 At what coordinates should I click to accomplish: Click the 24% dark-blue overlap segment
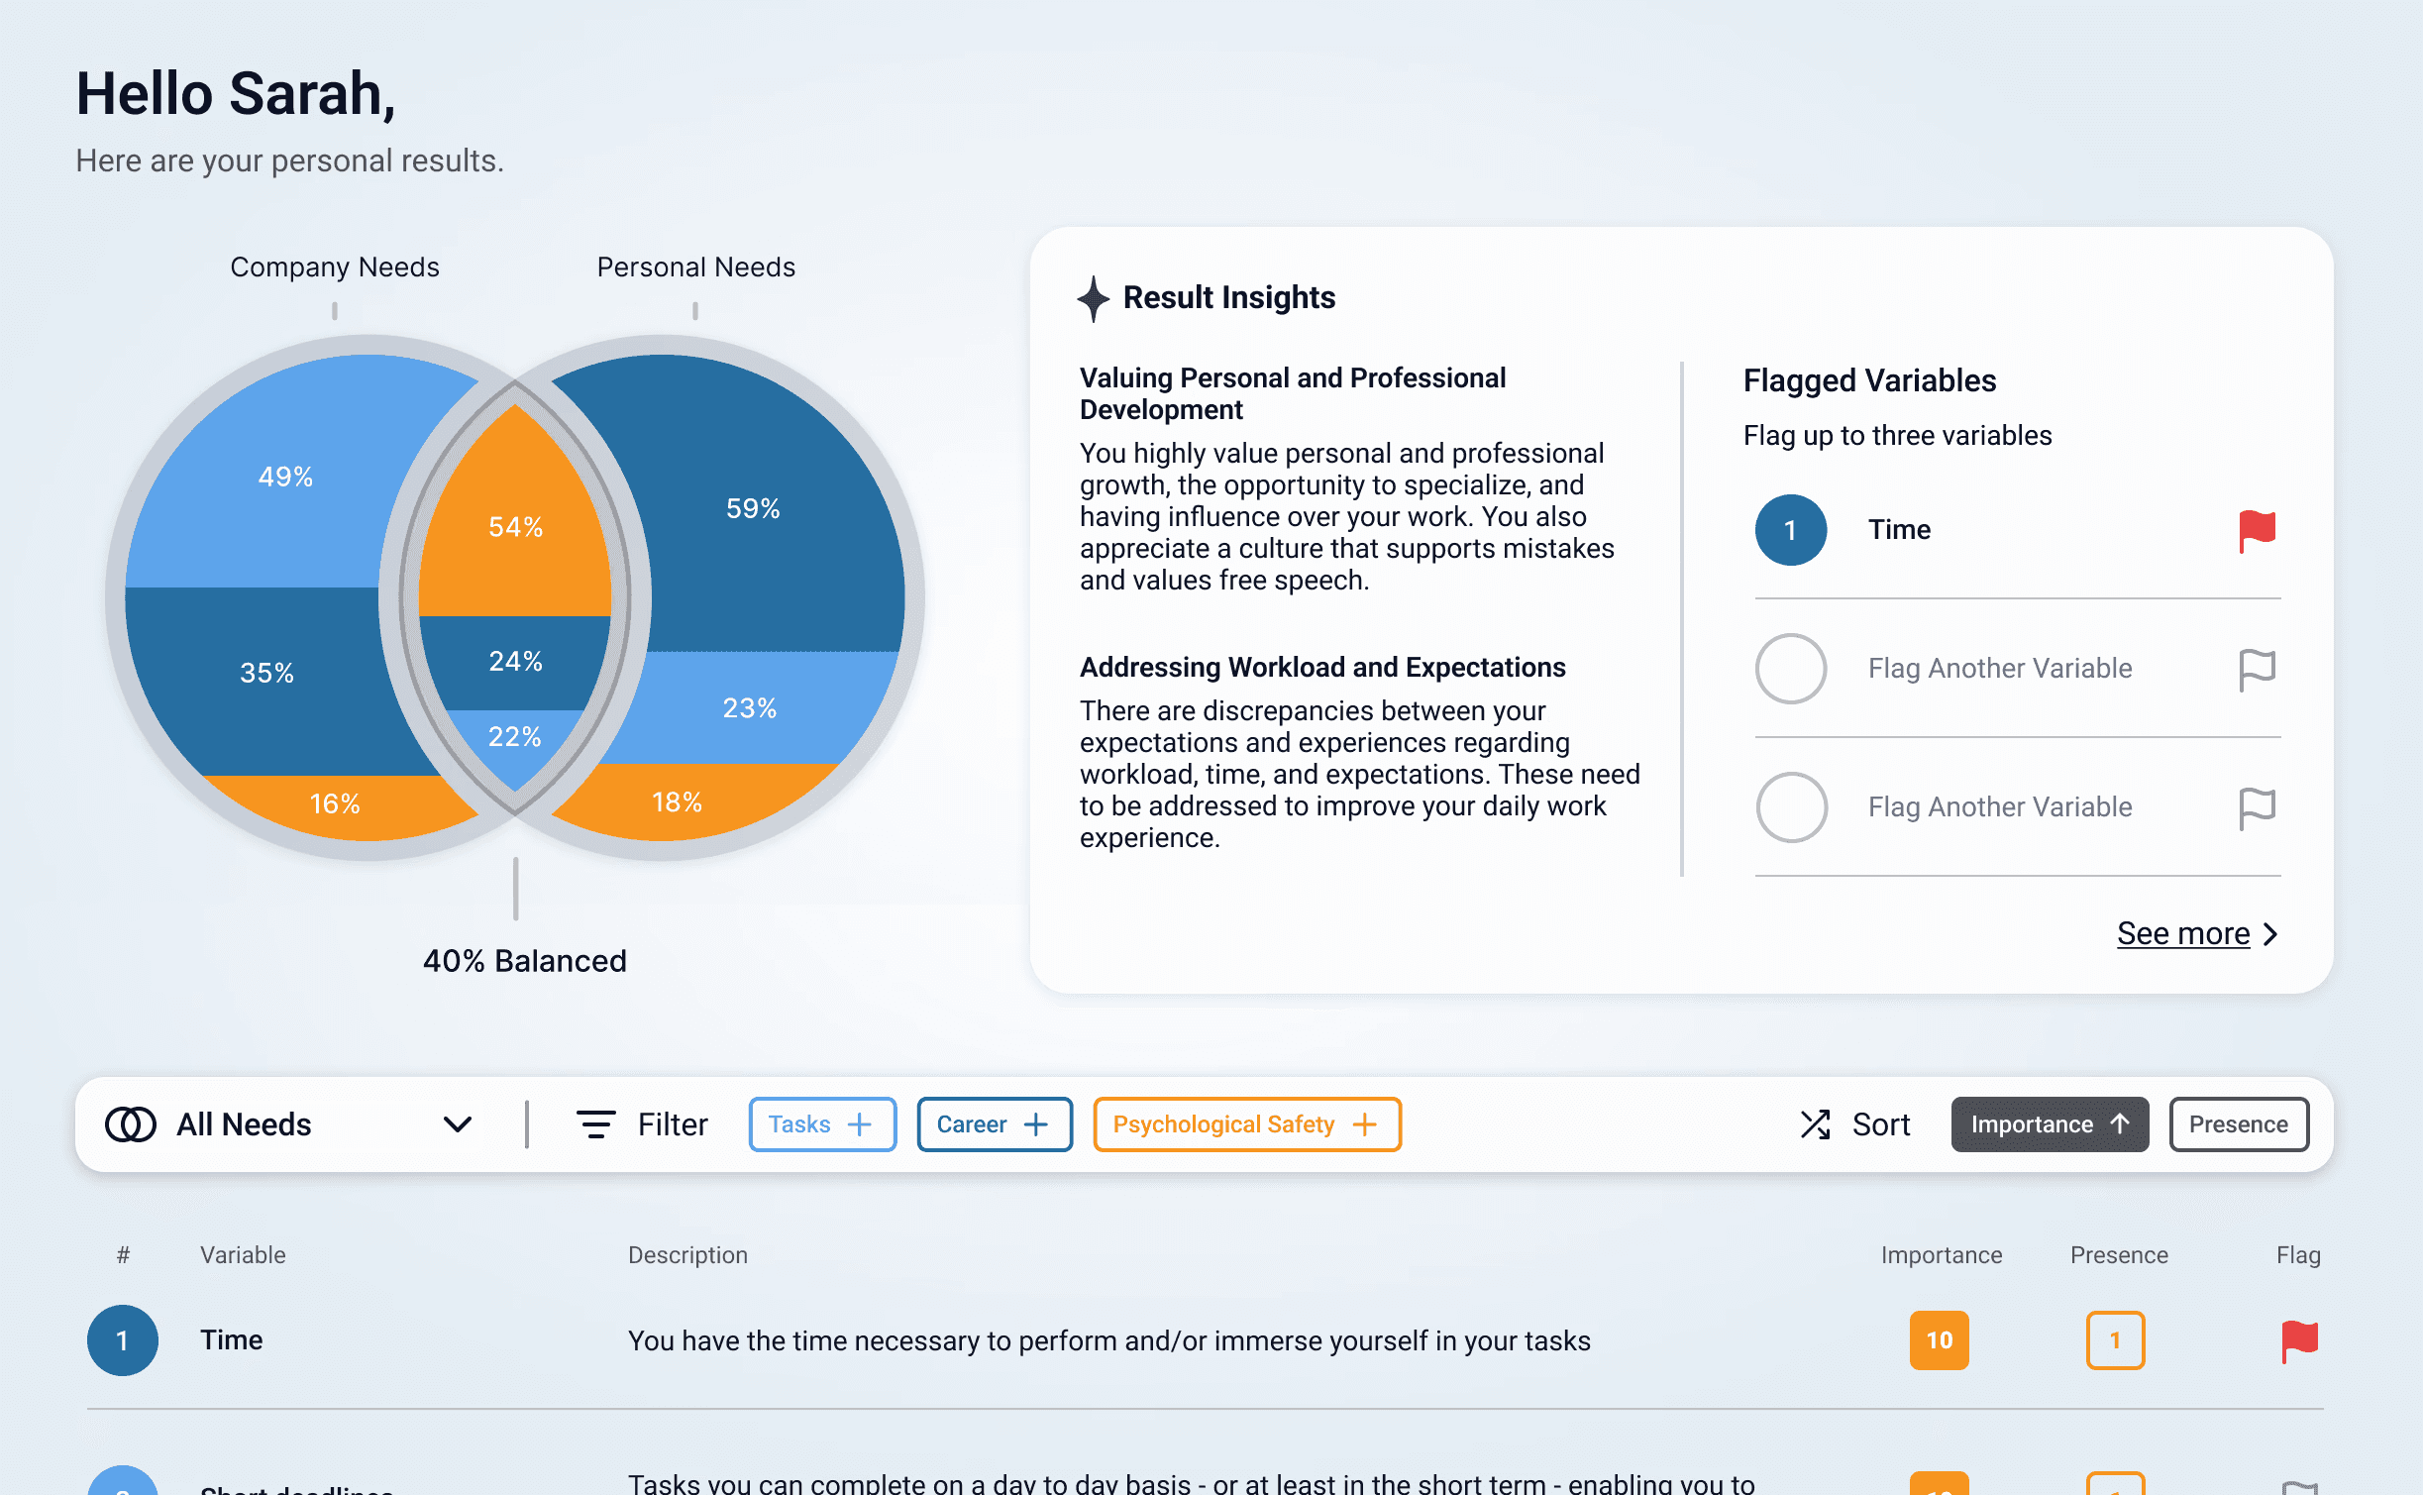[515, 661]
